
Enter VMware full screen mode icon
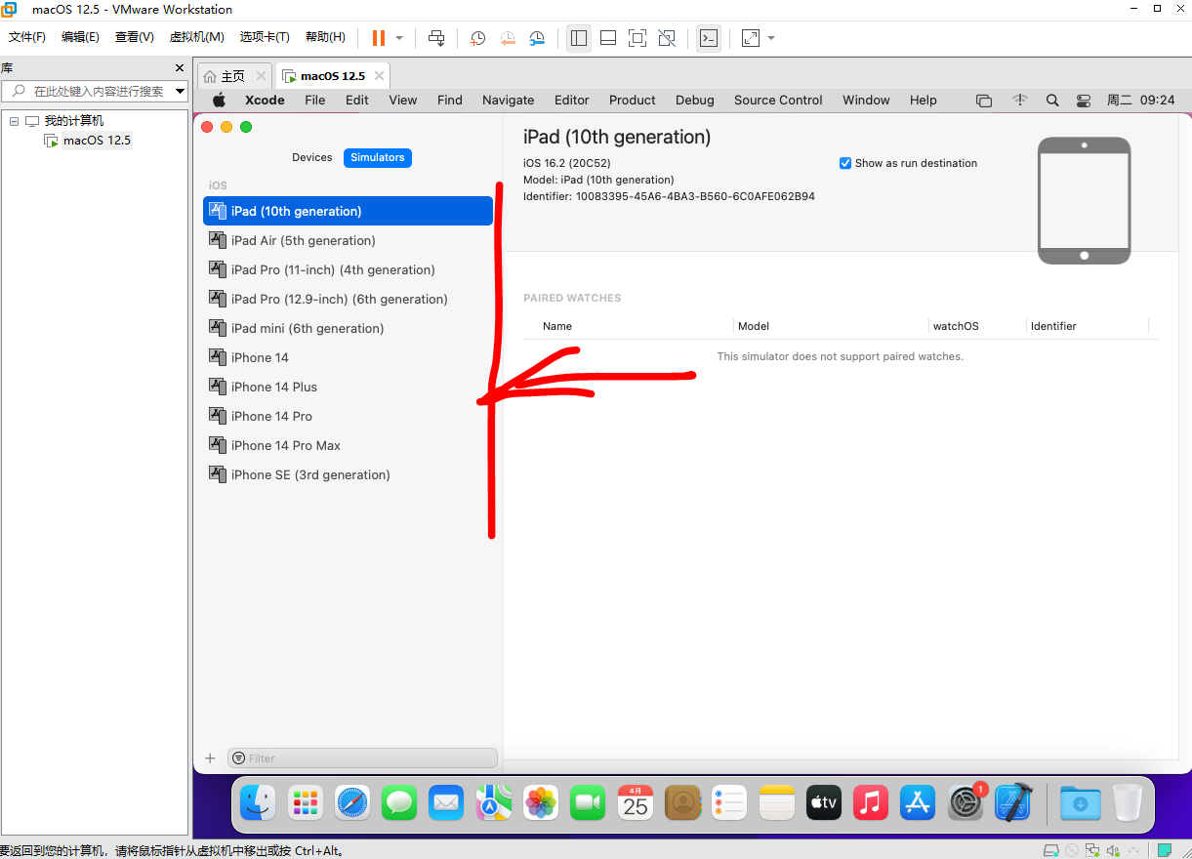tap(637, 38)
